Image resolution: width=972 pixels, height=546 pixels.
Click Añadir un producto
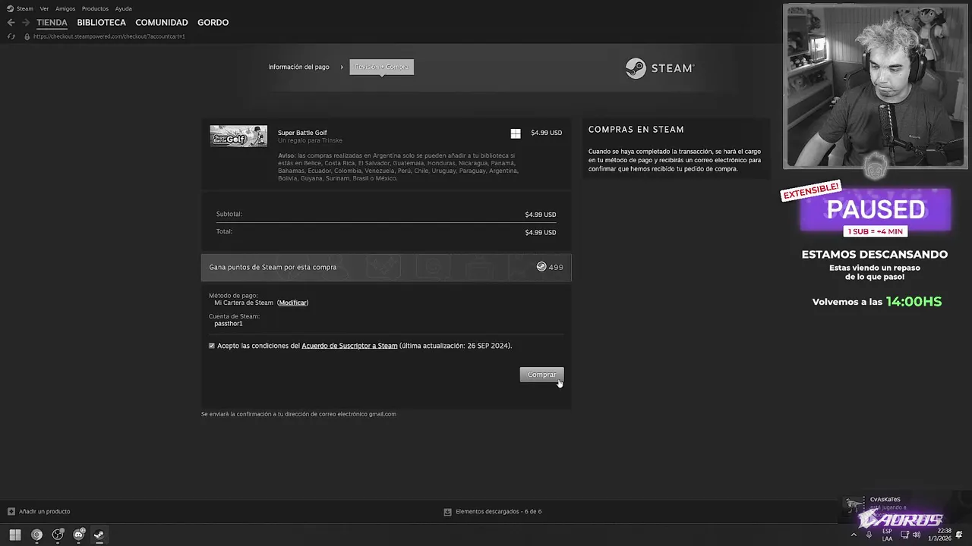[x=44, y=511]
